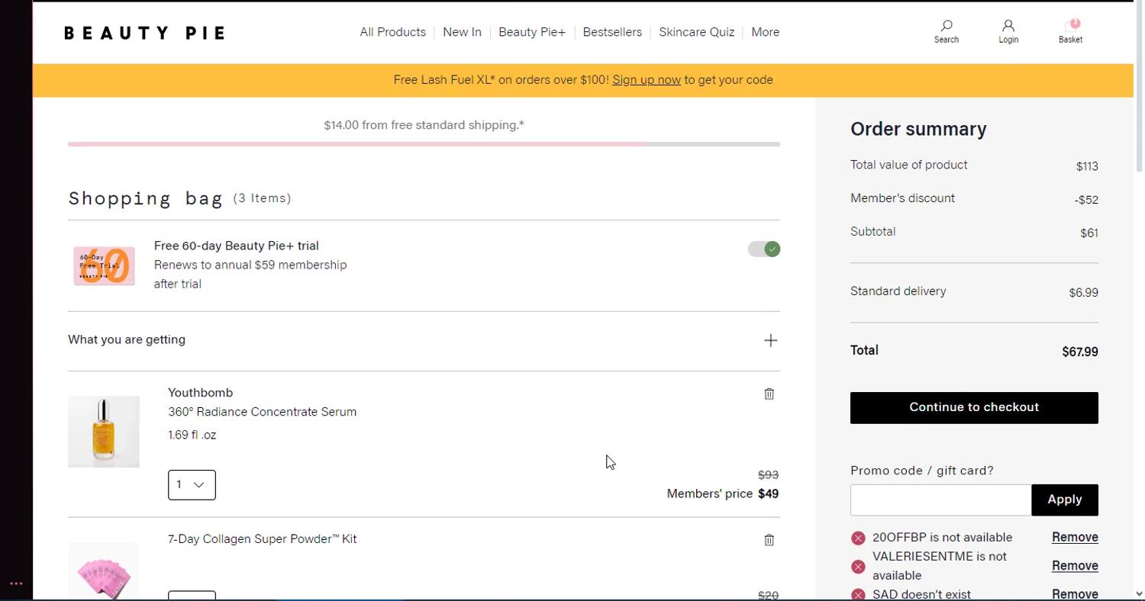1145x601 pixels.
Task: Remove the VALERIESENTME promo code
Action: pos(1075,565)
